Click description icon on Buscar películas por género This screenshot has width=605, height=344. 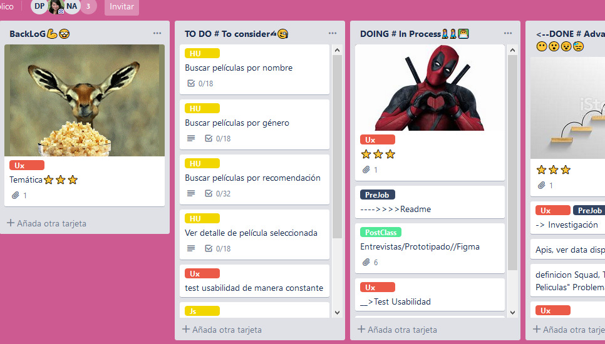coord(191,138)
